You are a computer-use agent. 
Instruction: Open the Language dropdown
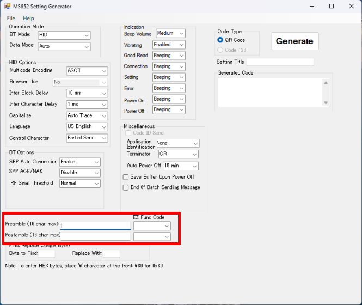(x=87, y=126)
